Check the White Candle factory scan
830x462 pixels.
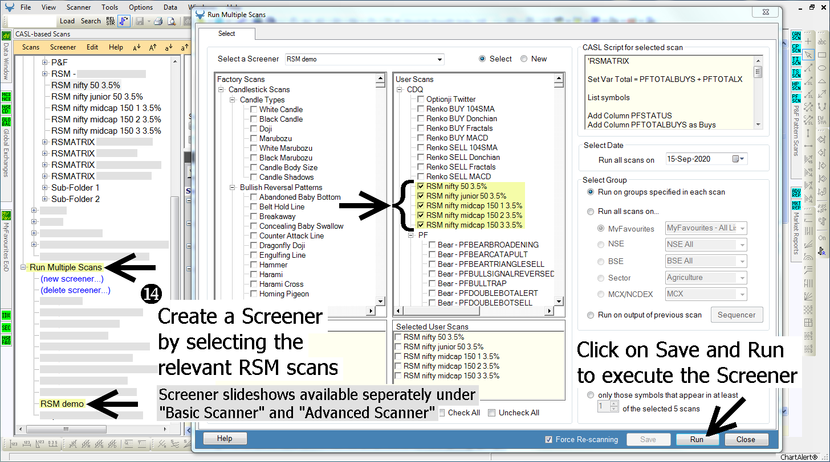254,109
